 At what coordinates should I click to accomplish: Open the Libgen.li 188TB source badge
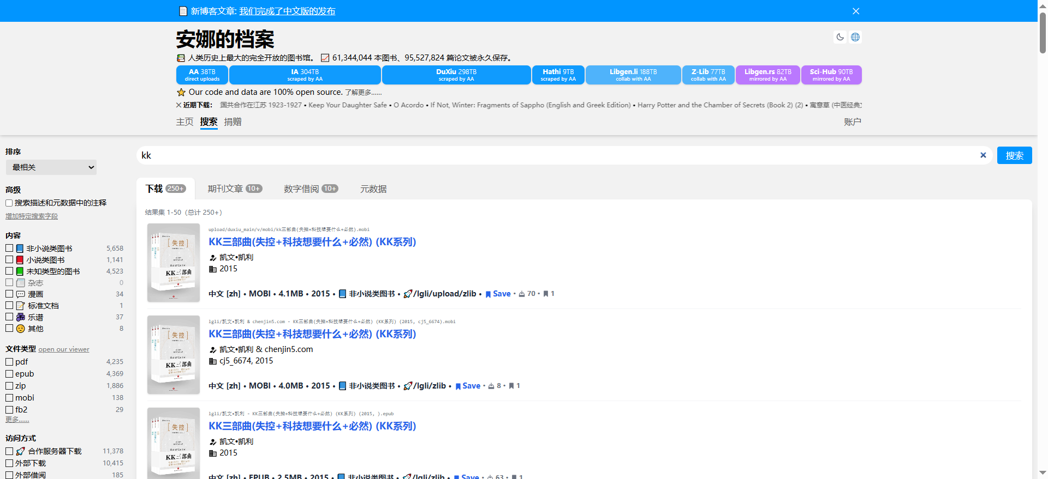click(633, 75)
